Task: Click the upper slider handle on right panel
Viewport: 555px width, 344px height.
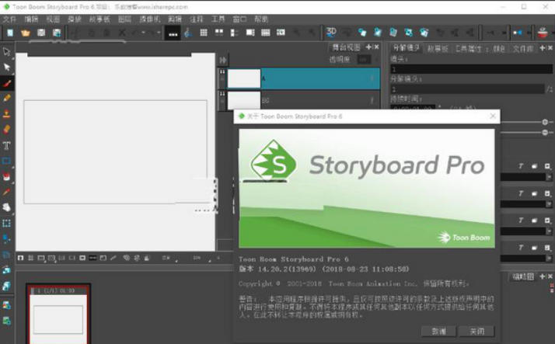Action: coord(545,122)
